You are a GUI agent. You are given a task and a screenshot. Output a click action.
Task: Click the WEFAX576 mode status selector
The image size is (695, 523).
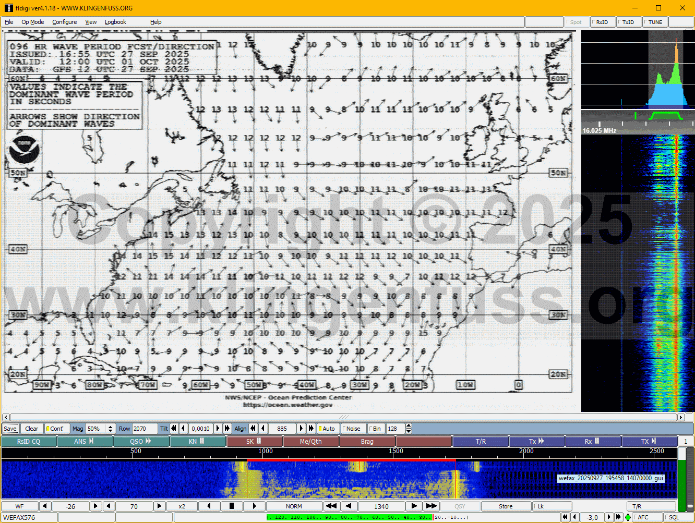[29, 517]
